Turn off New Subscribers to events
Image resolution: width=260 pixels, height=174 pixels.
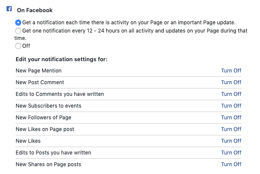(x=231, y=106)
